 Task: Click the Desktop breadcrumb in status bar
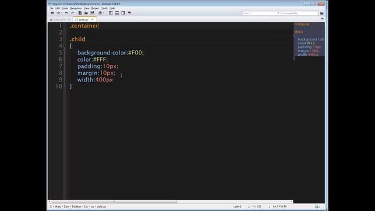tap(76, 206)
